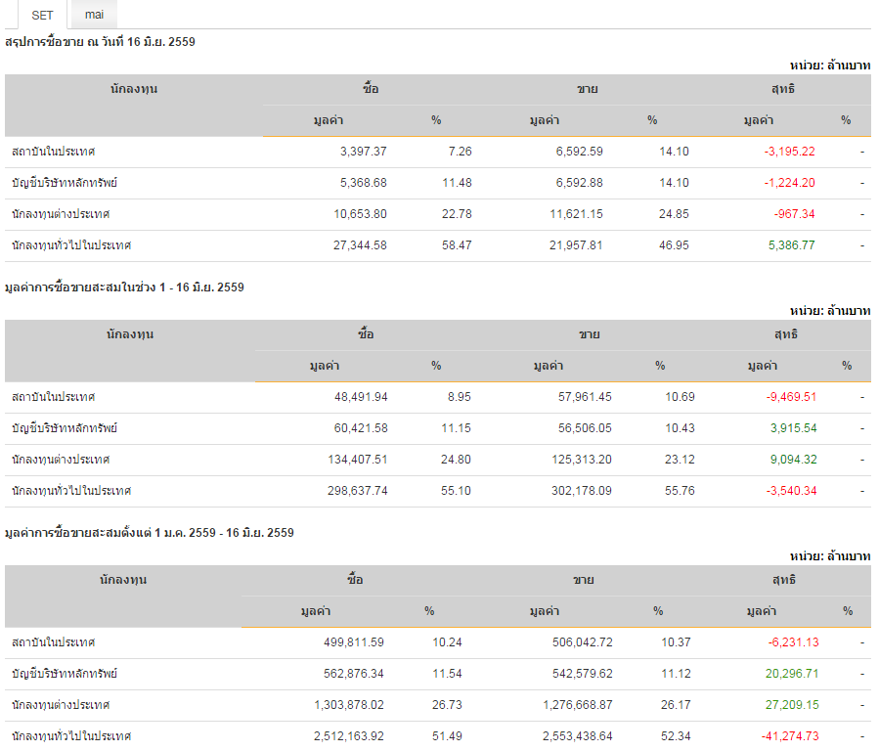Viewport: 879px width, 751px height.
Task: Click the net value 9,094.32 cell
Action: pos(793,460)
